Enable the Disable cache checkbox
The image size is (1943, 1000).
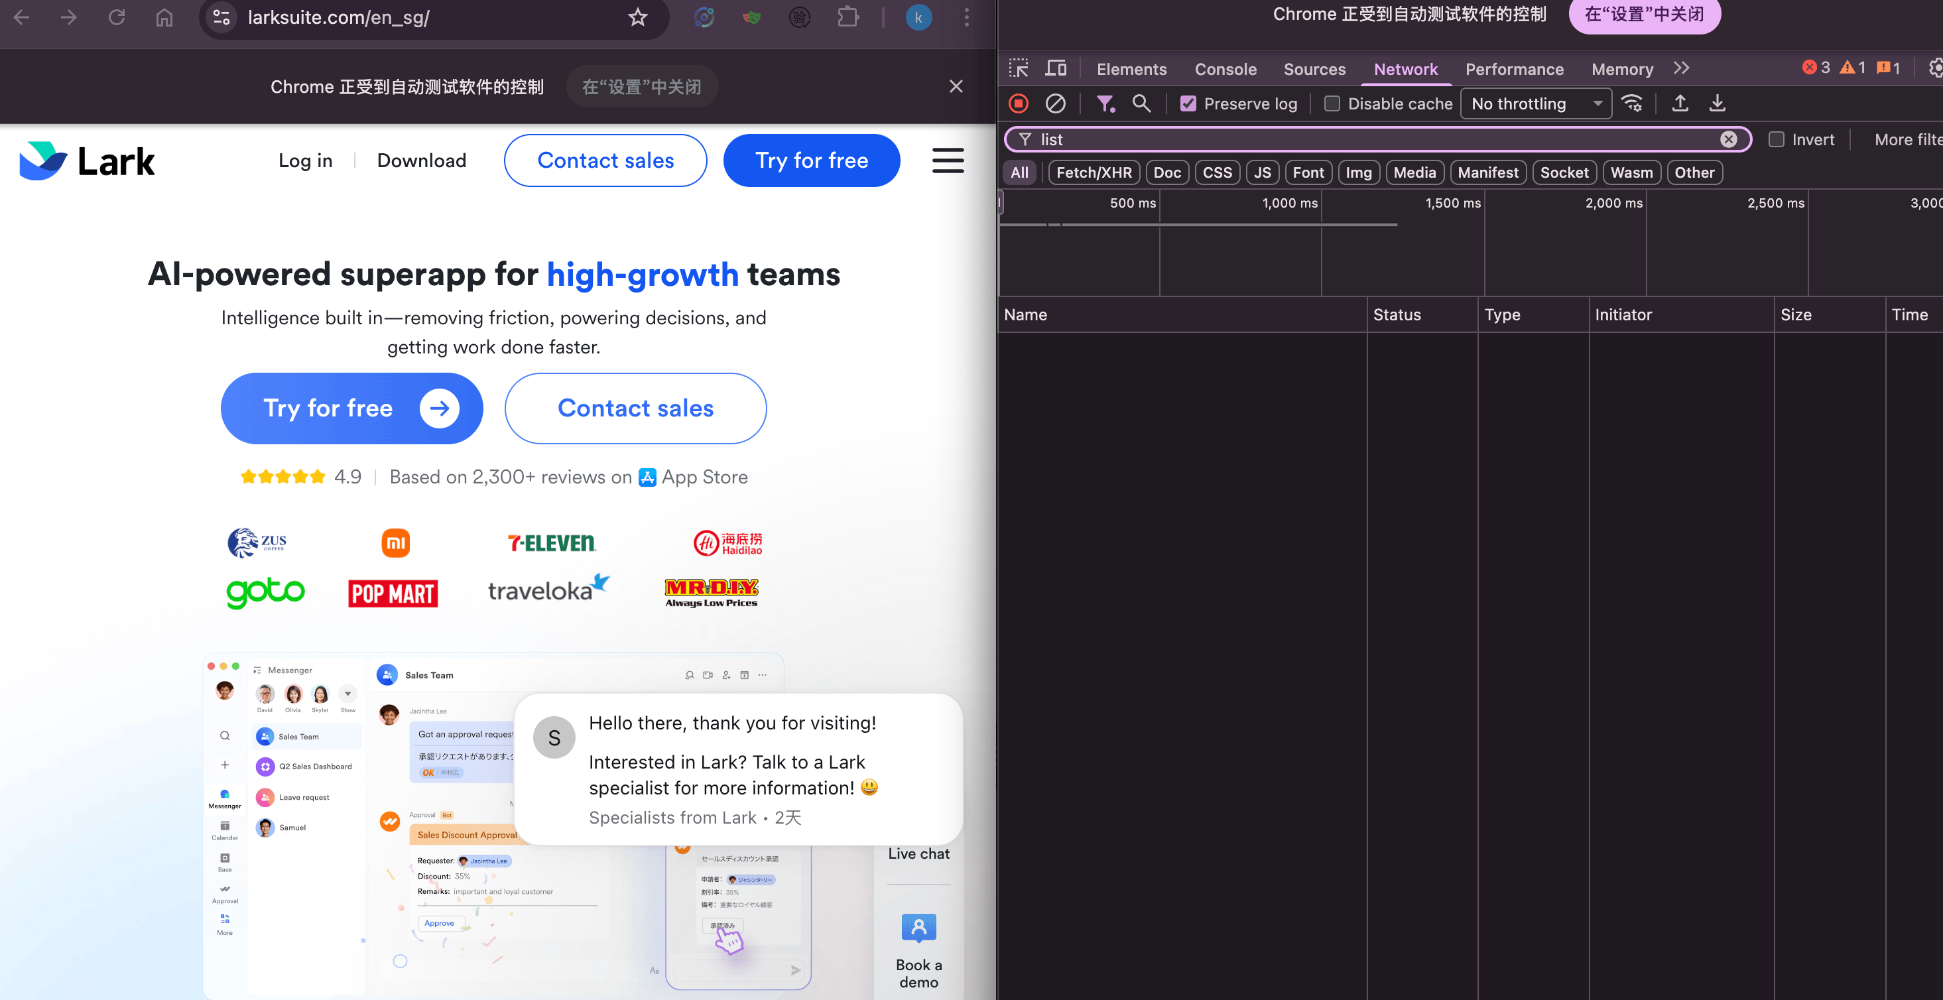pyautogui.click(x=1332, y=104)
